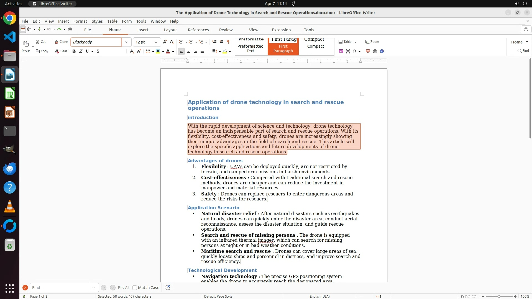532x299 pixels.
Task: Click the increase font size icon
Action: click(165, 42)
